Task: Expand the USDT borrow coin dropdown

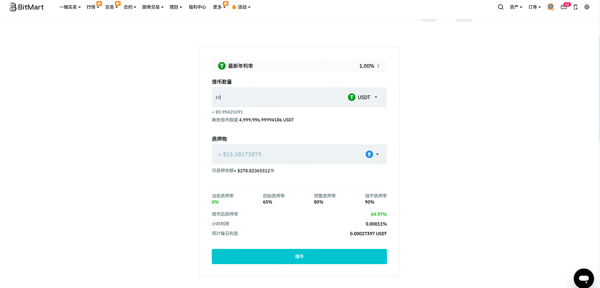Action: [x=363, y=98]
